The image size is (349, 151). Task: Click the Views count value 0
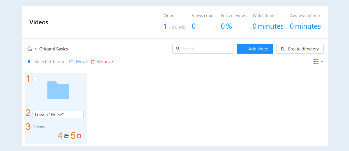pyautogui.click(x=194, y=26)
